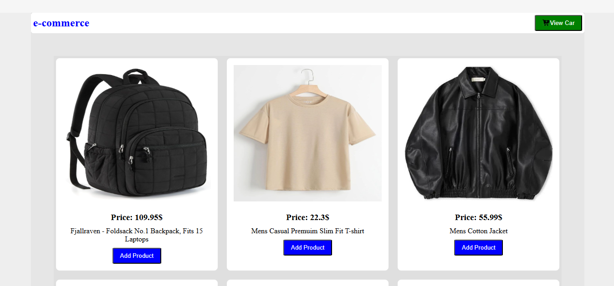Click the Mens Cotton Jacket title

coord(478,231)
